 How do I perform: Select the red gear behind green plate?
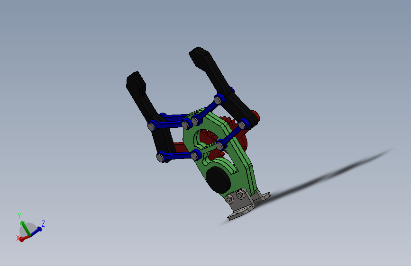210,139
